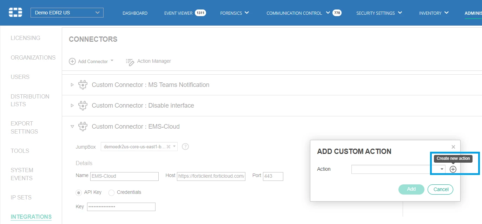
Task: Open the IP Sets section
Action: tap(21, 197)
